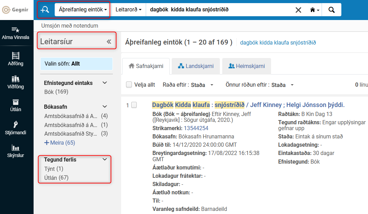Open Viðföng sidebar menu

(16, 82)
